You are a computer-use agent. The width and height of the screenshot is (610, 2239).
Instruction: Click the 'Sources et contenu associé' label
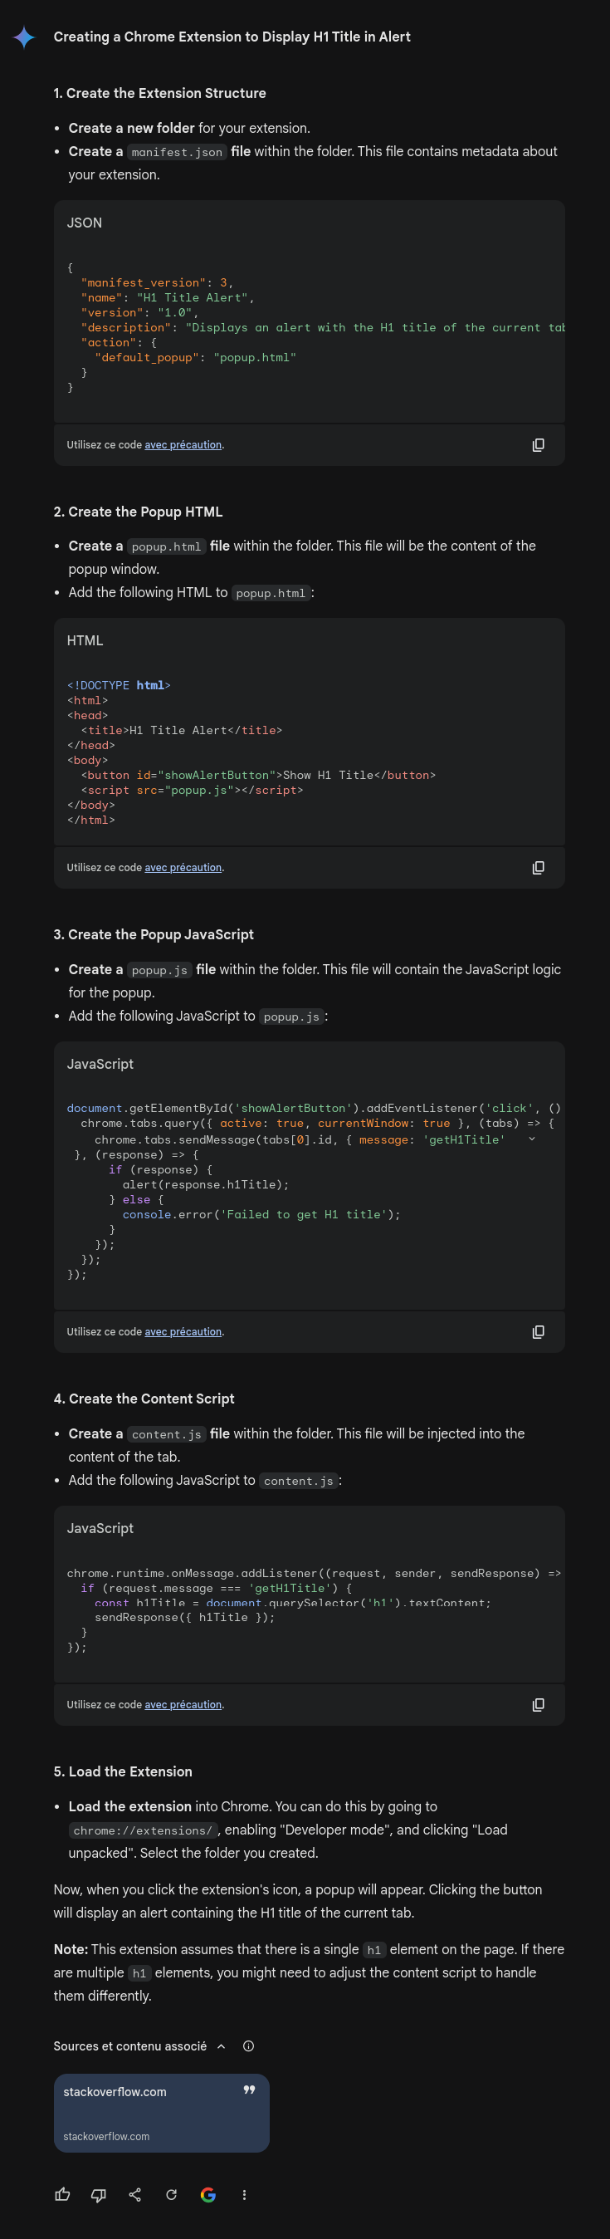coord(130,2046)
